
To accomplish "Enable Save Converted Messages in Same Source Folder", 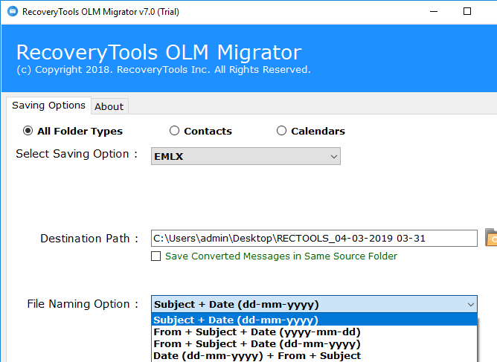I will tap(155, 256).
